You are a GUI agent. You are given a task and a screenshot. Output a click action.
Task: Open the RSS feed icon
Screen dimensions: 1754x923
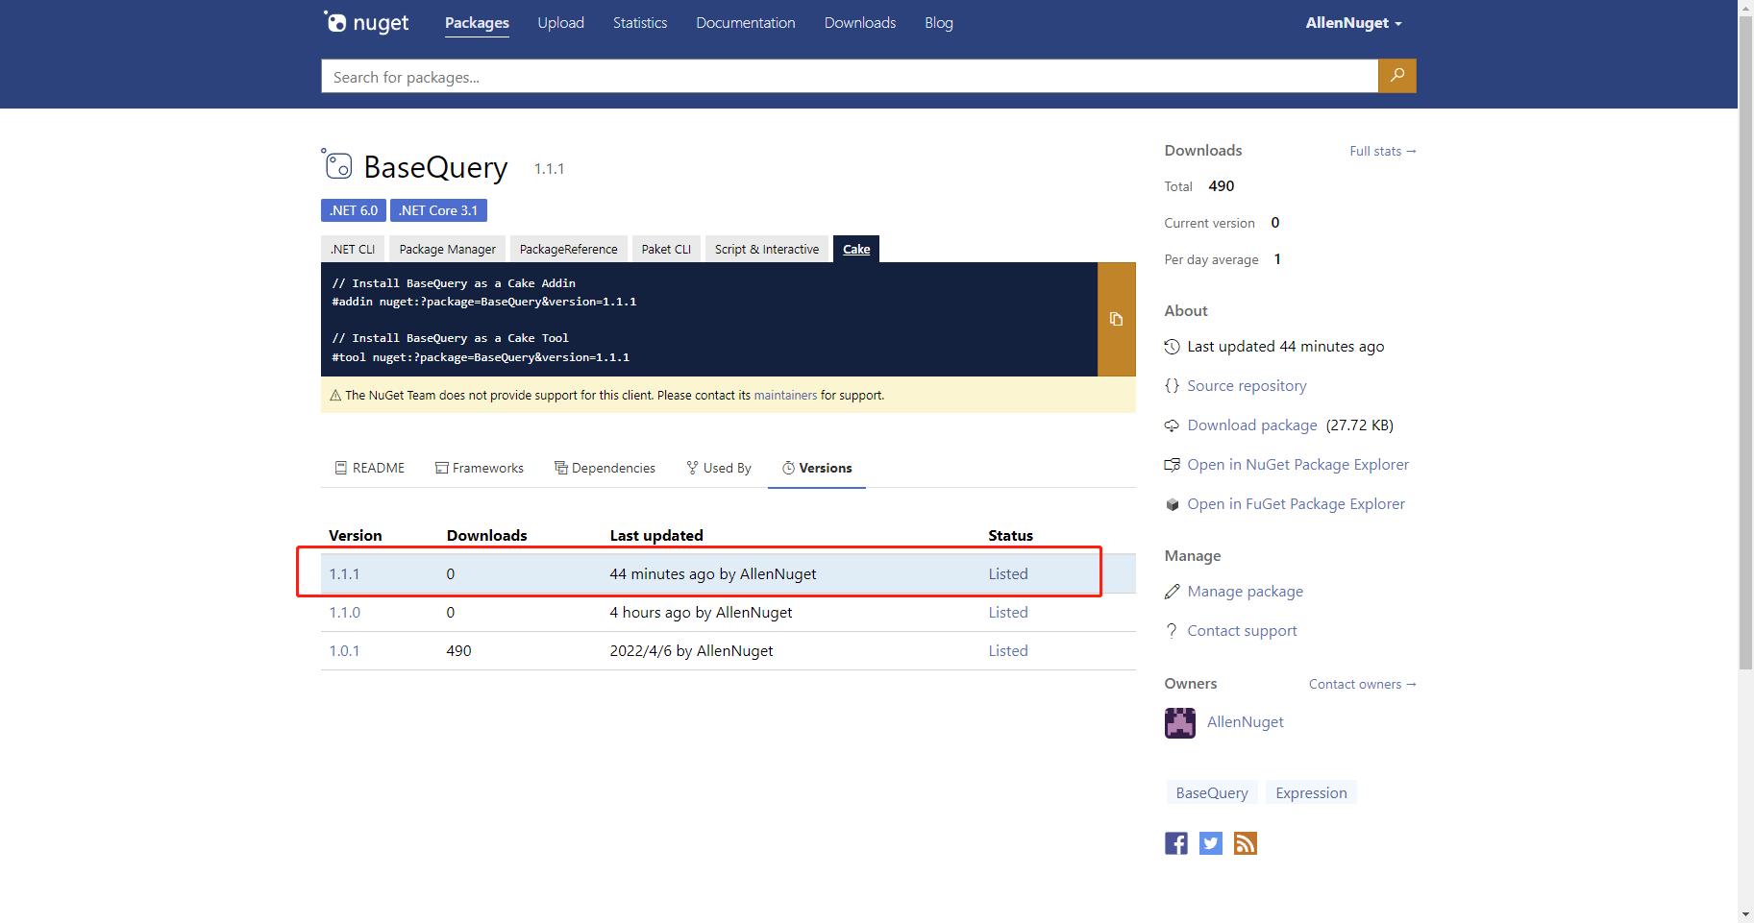point(1246,843)
